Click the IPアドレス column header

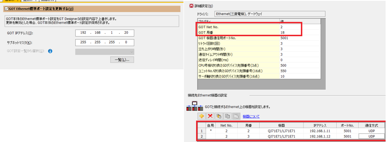pos(320,125)
